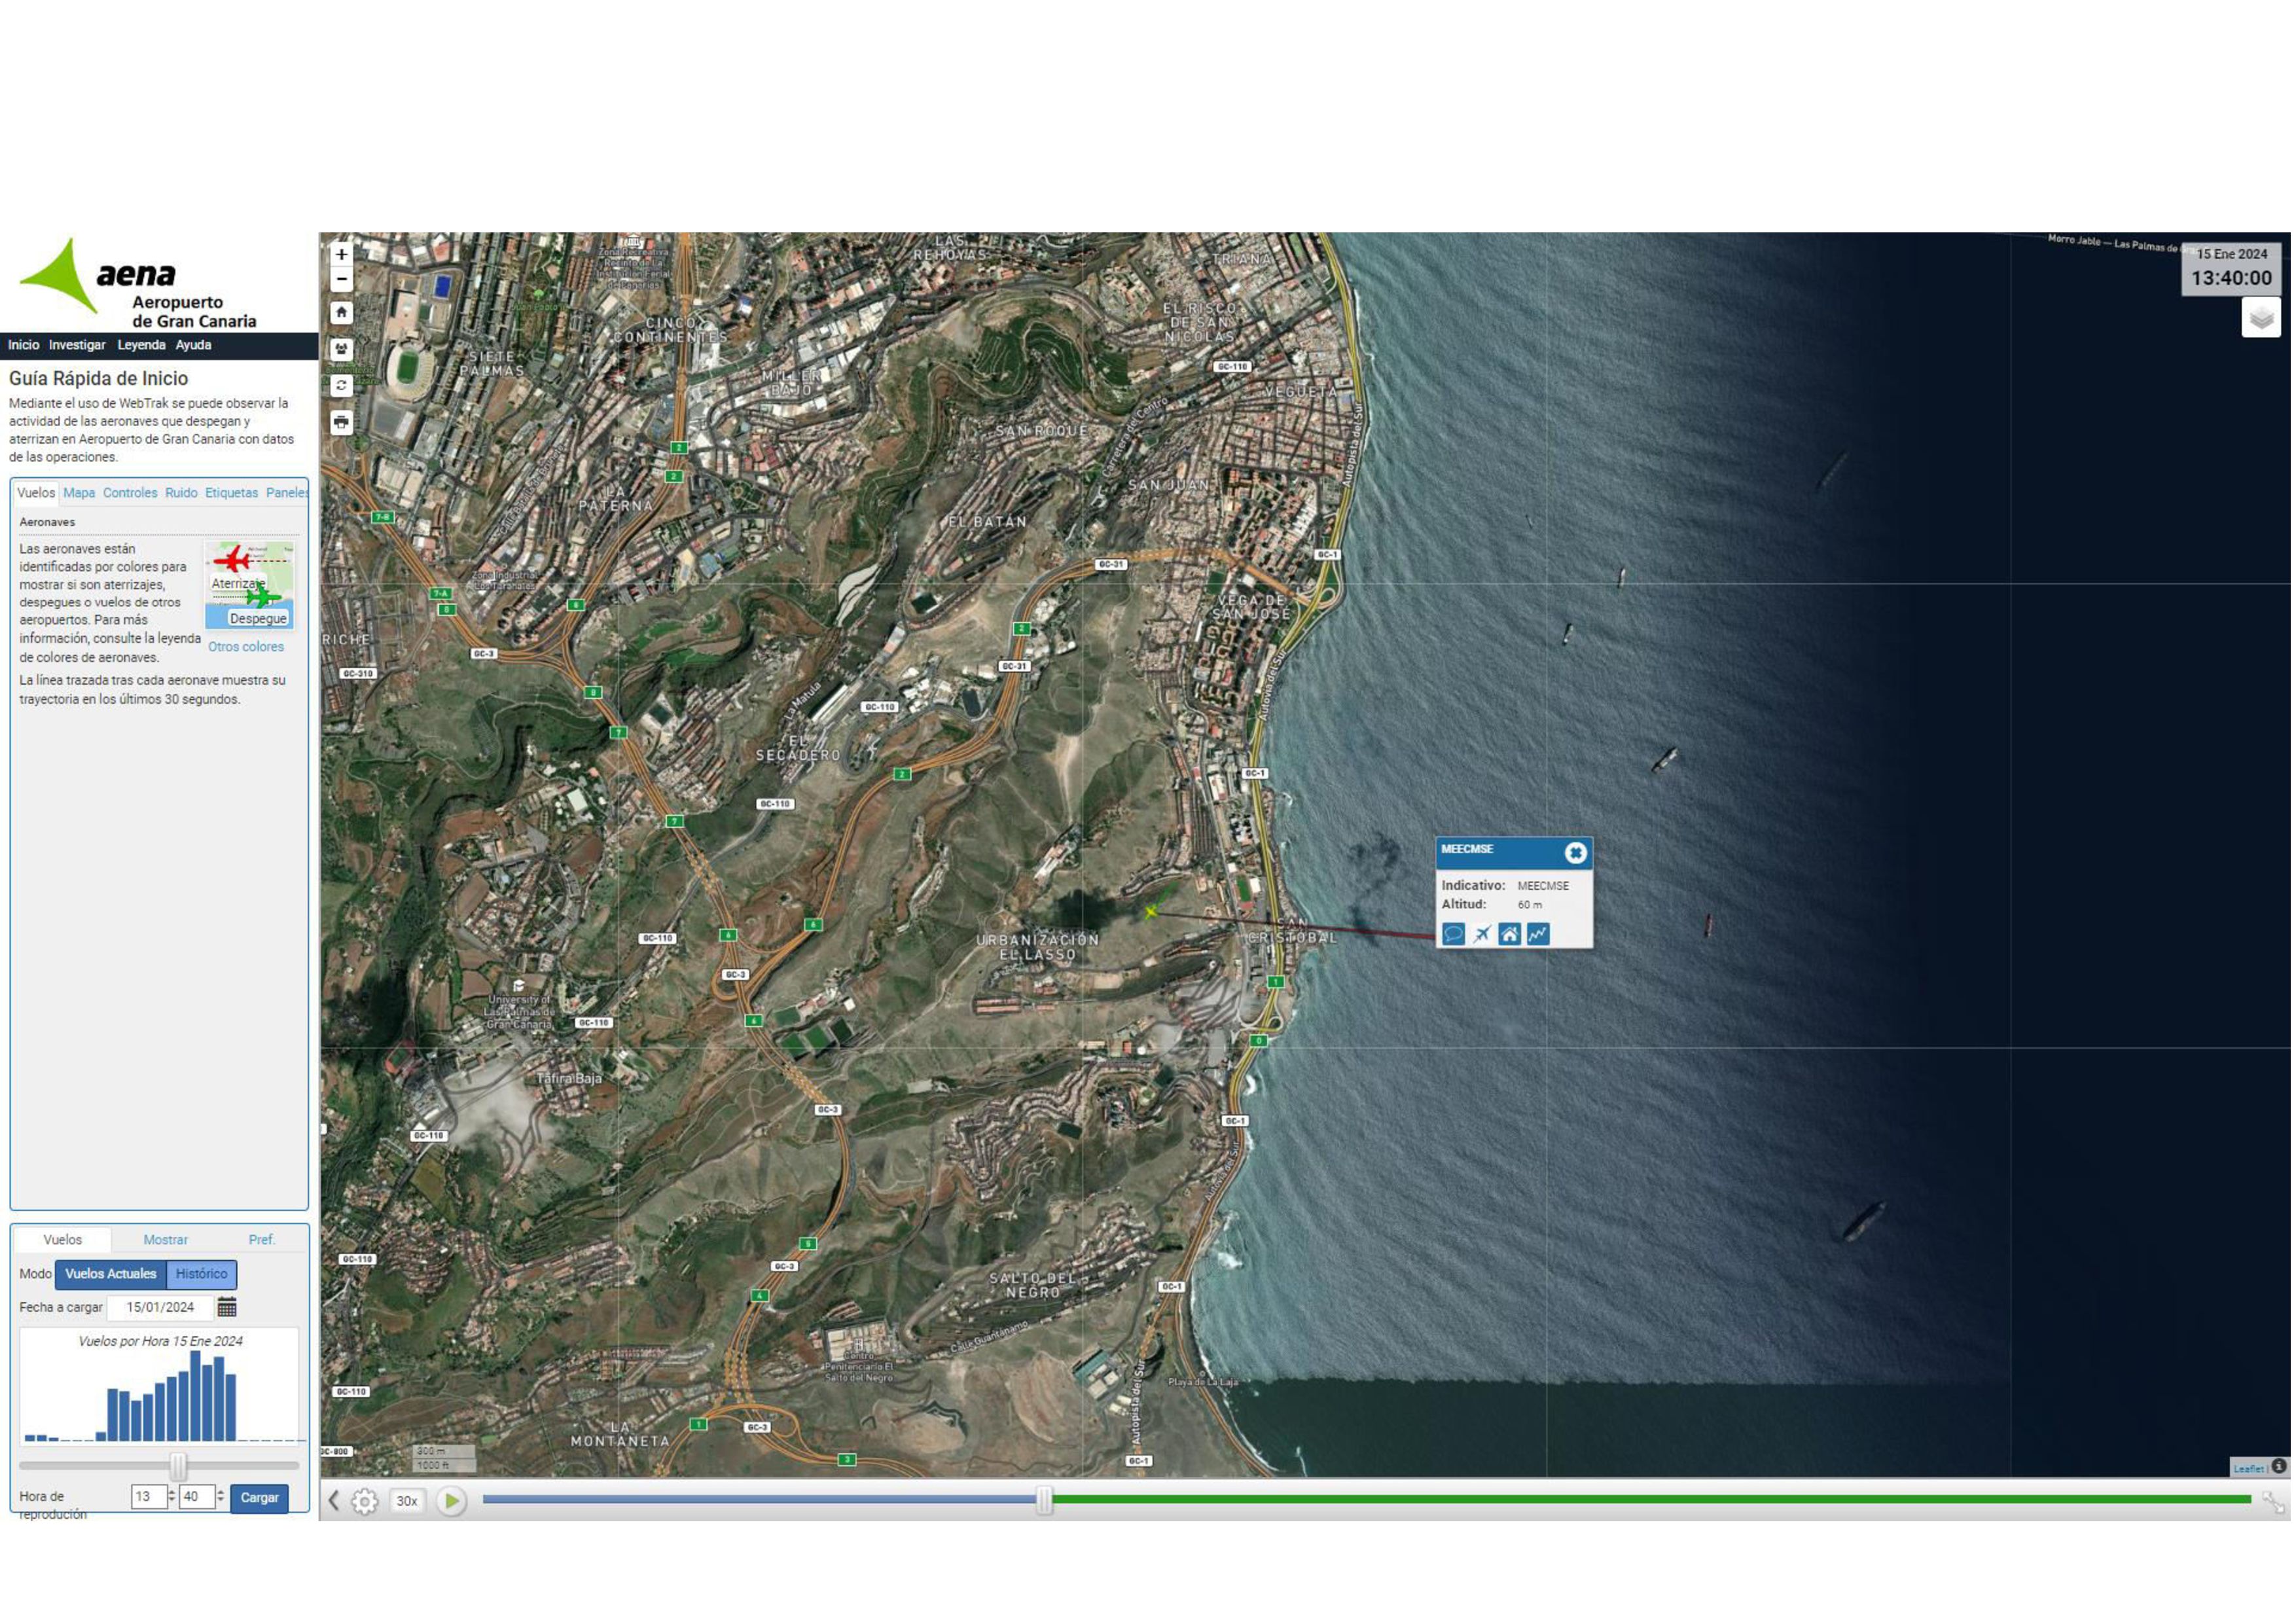Close the MEECMSE flight popup
This screenshot has width=2296, height=1624.
(x=1575, y=852)
